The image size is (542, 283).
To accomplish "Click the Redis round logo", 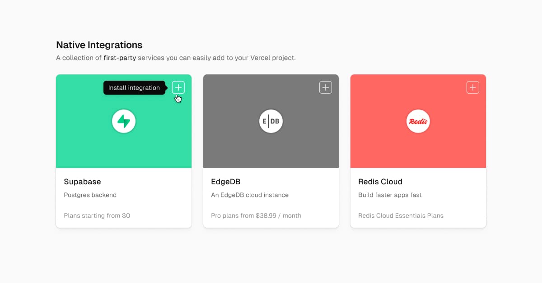I will point(418,121).
